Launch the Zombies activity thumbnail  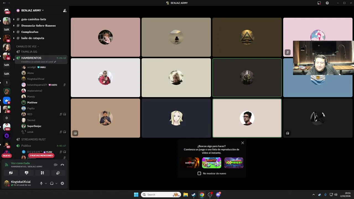point(234,163)
